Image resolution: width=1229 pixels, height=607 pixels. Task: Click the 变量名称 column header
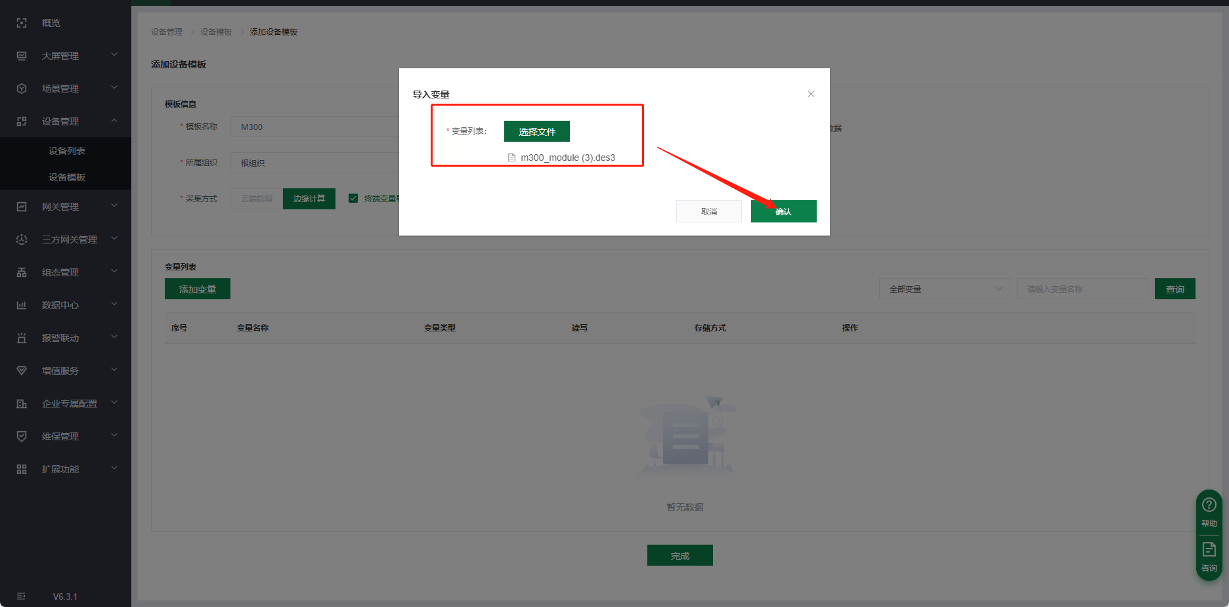253,328
